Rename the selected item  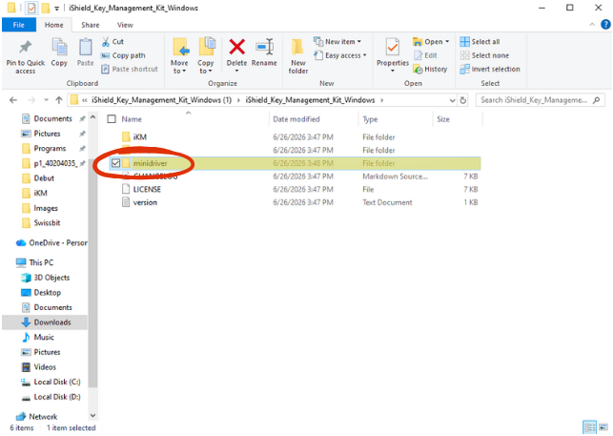[264, 52]
